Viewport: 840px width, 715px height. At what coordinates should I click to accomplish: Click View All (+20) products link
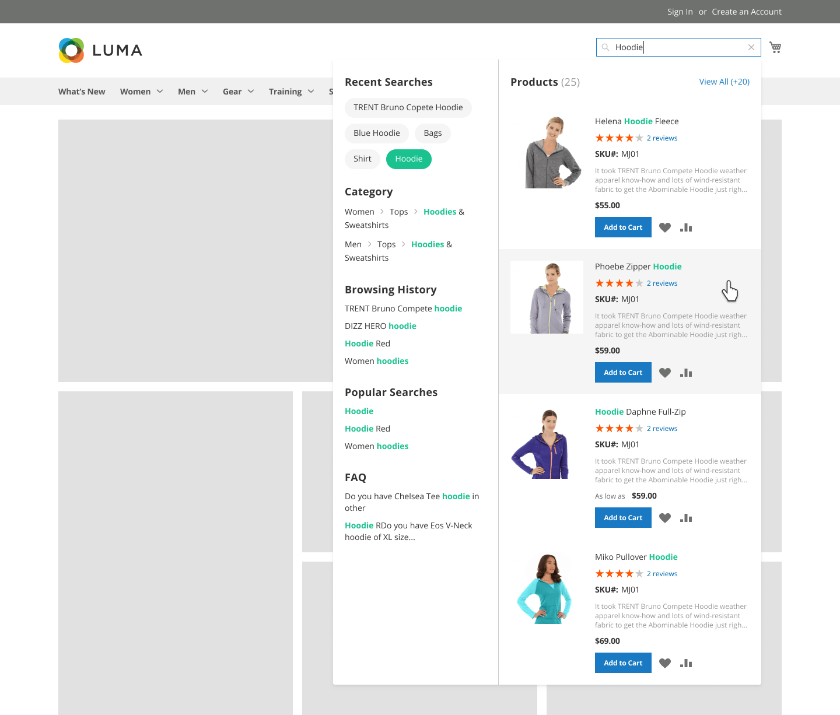coord(724,82)
